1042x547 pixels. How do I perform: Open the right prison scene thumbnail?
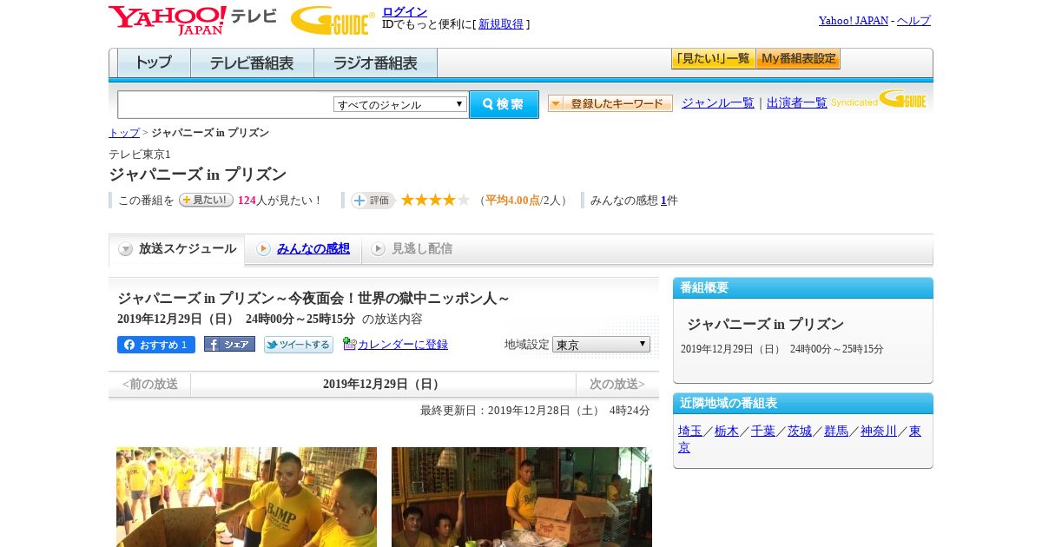tap(522, 497)
